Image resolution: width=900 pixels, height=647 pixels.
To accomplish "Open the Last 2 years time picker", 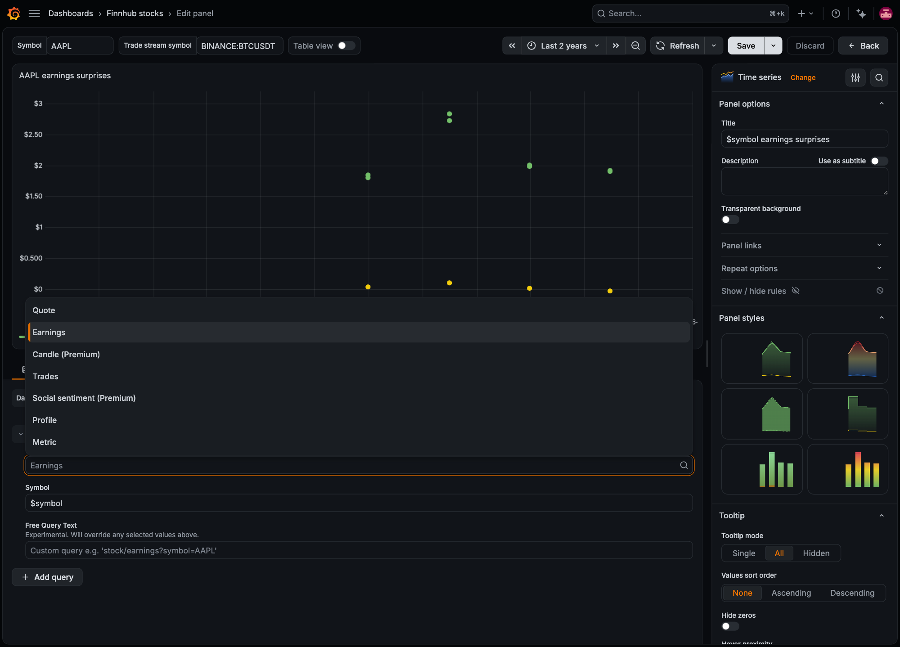I will [563, 45].
